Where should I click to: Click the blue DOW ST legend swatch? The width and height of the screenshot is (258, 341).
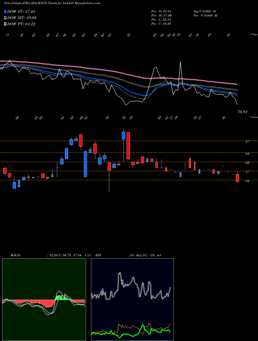pos(5,11)
